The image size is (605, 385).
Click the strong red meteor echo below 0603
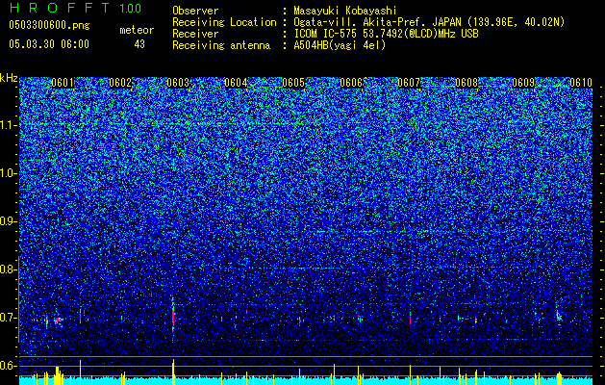pyautogui.click(x=173, y=315)
